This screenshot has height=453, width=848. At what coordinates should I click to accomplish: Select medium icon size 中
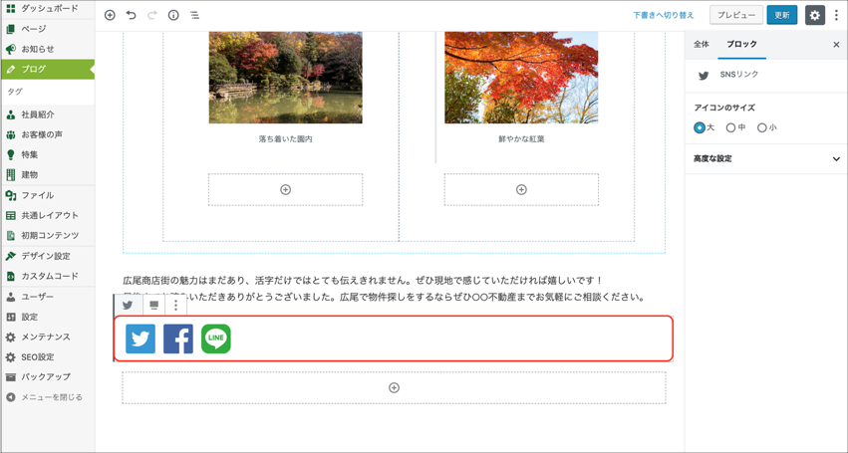point(730,127)
